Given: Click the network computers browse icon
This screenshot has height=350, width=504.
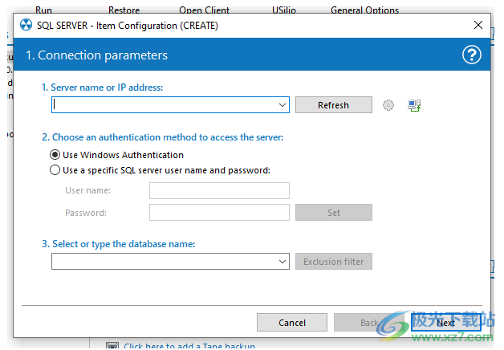Looking at the screenshot, I should pyautogui.click(x=414, y=105).
